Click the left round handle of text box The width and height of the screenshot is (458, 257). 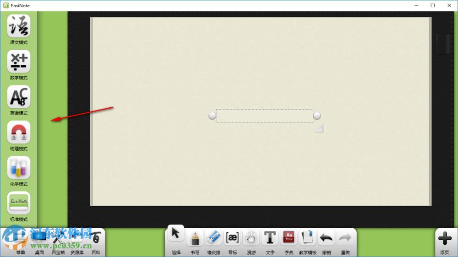(213, 115)
